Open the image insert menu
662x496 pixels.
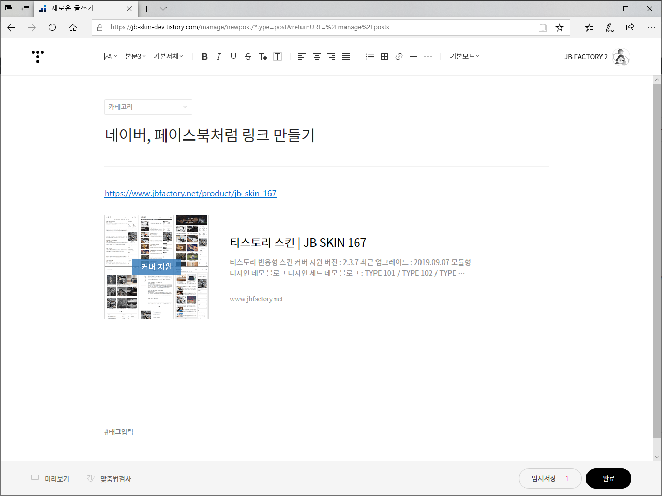[111, 56]
